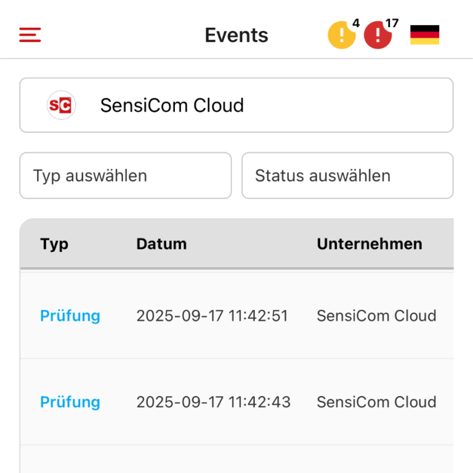Open the red hamburger menu
This screenshot has height=473, width=473.
coord(30,35)
